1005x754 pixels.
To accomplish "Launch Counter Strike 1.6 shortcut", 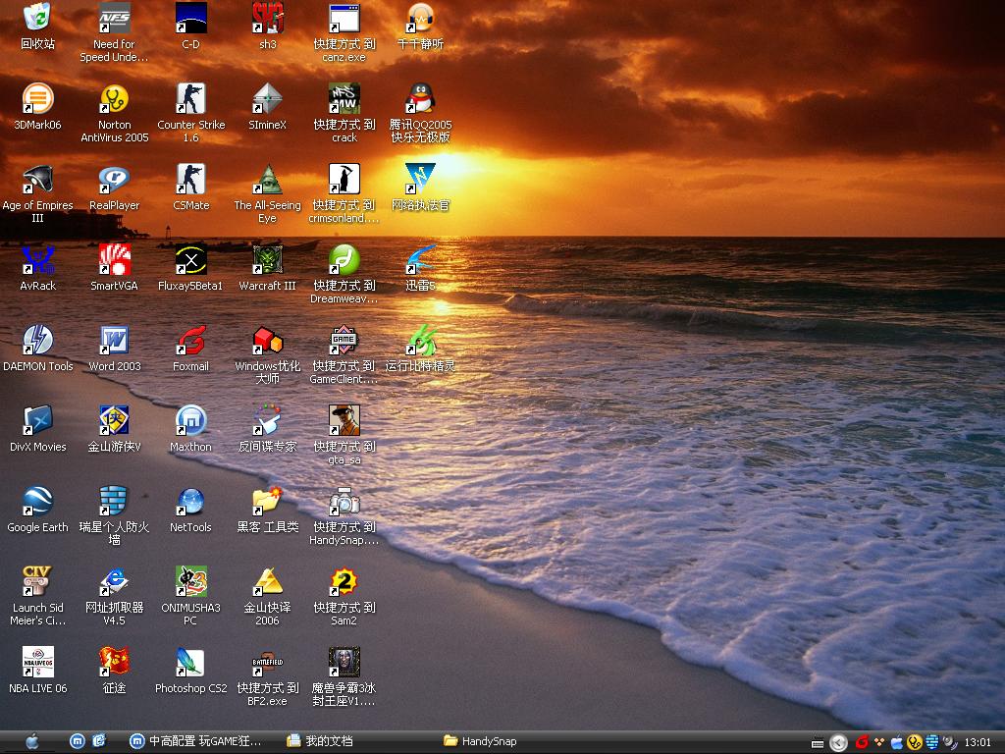I will click(190, 99).
